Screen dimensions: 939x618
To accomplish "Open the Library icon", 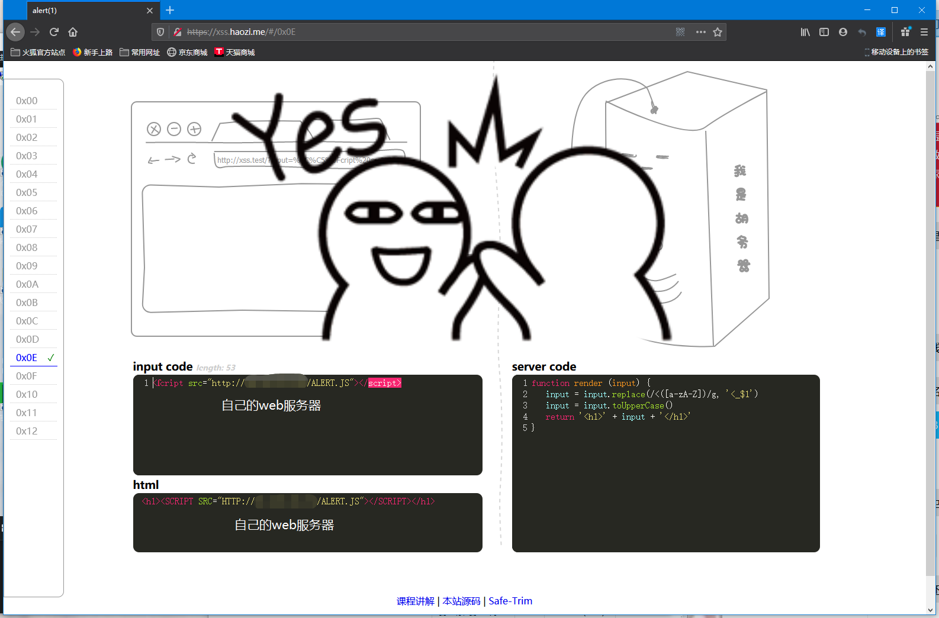I will pos(805,32).
